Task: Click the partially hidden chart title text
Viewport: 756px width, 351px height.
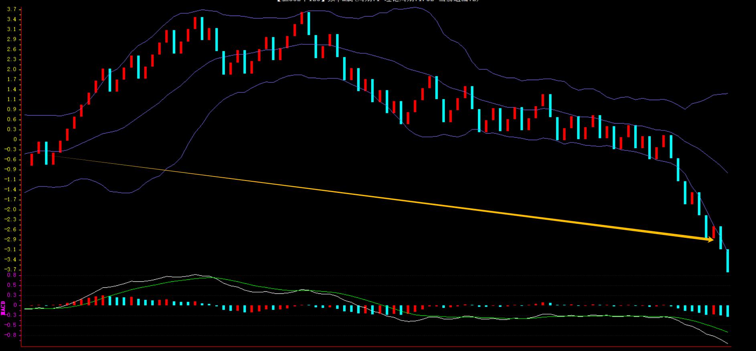Action: coord(378,1)
